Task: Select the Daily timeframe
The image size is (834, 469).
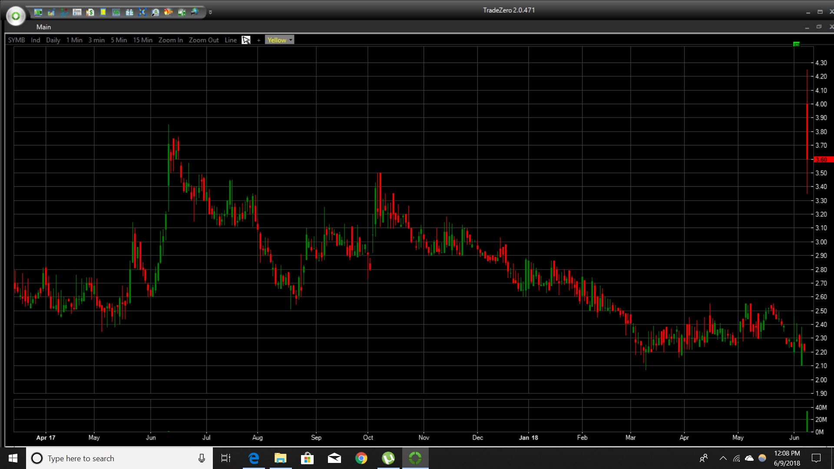Action: [x=53, y=40]
